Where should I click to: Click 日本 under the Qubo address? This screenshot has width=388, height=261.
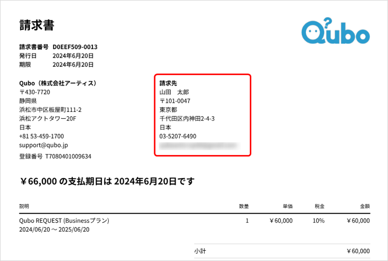[x=25, y=127]
